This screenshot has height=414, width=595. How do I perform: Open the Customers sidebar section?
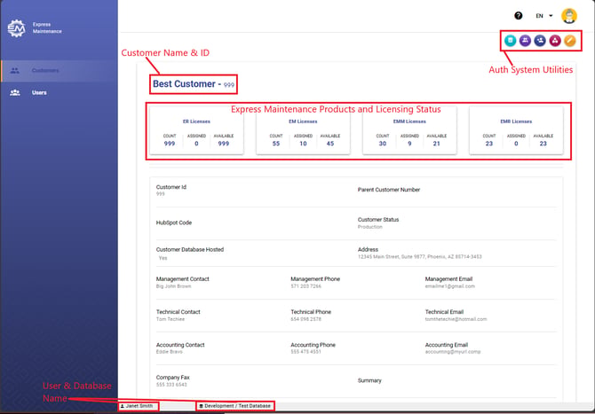(x=59, y=70)
